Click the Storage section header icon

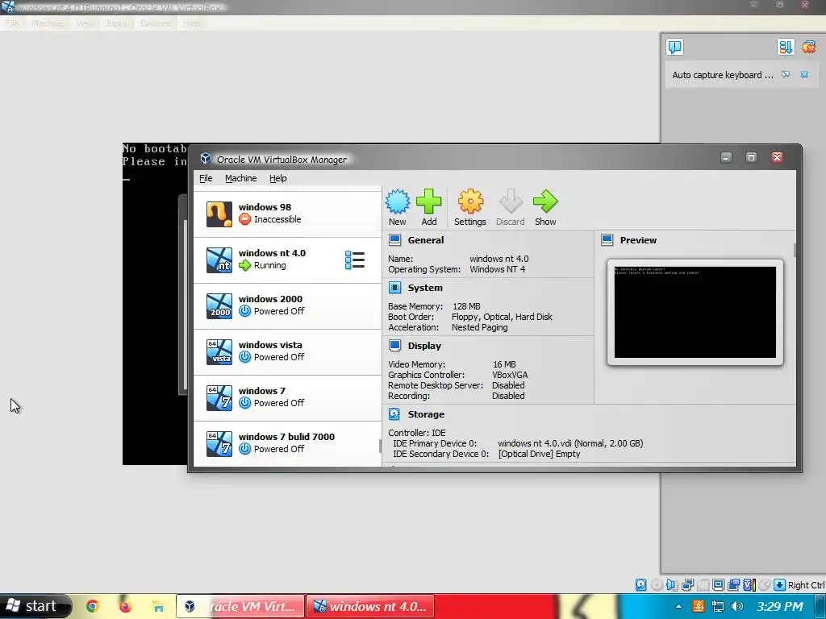coord(394,414)
